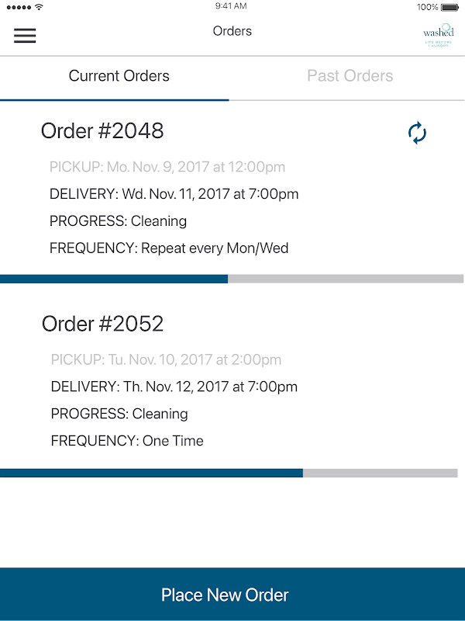Viewport: 465px width, 621px height.
Task: Tap the Washed logo icon
Action: point(438,36)
